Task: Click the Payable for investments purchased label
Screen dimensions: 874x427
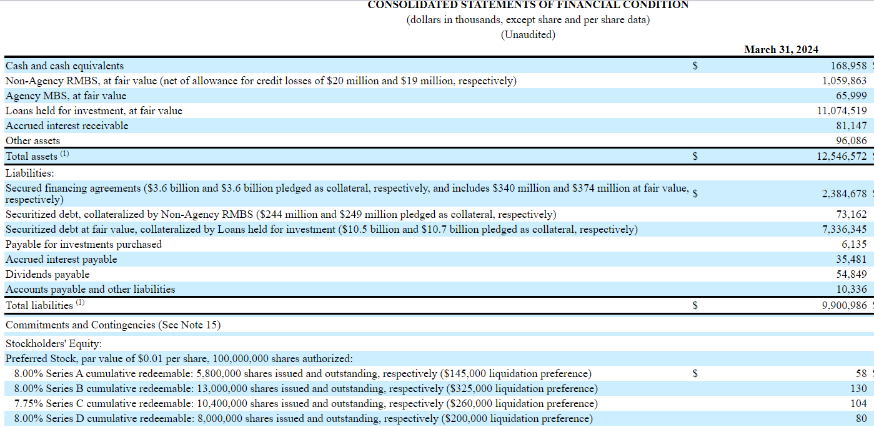Action: point(84,244)
